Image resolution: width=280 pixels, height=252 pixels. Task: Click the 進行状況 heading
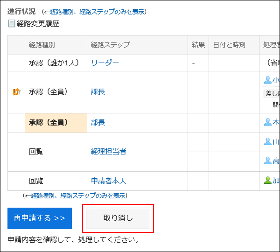pyautogui.click(x=21, y=12)
